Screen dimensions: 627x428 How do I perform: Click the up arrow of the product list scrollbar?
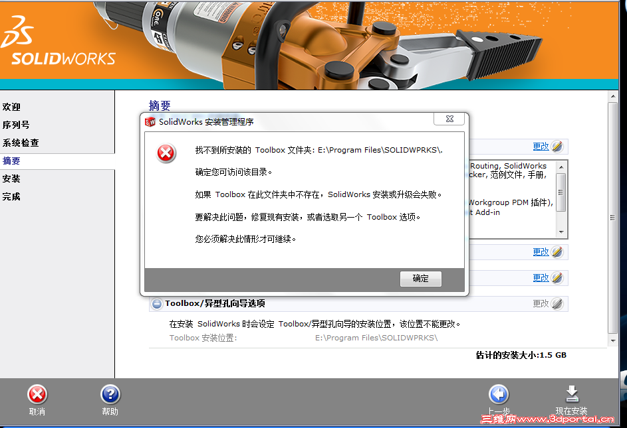point(561,167)
